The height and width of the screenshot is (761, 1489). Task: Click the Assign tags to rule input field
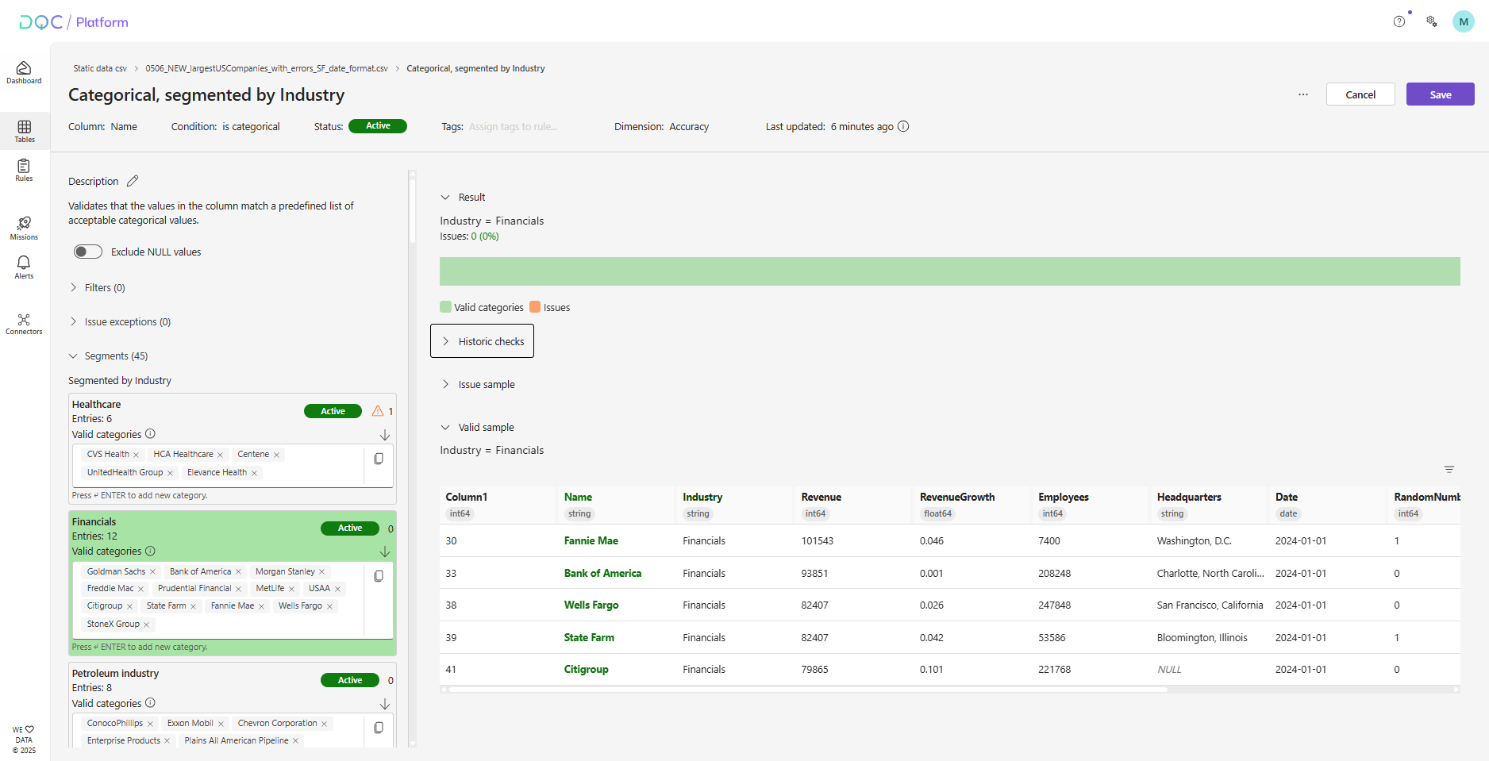(x=513, y=127)
